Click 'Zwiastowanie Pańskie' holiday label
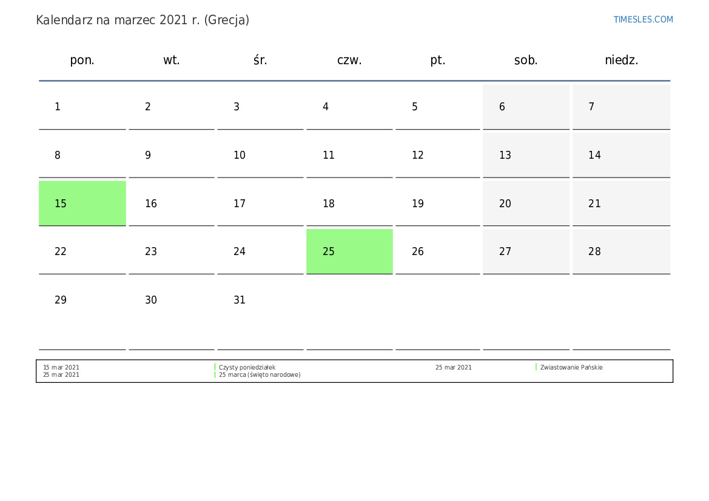Image resolution: width=709 pixels, height=501 pixels. [x=571, y=367]
